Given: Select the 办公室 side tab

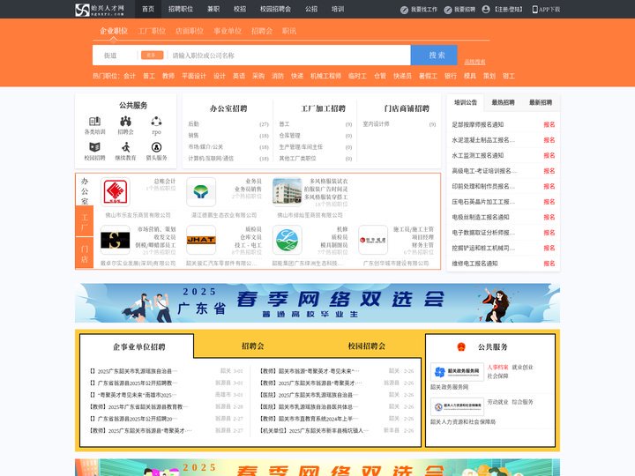Looking at the screenshot, I should click(85, 190).
